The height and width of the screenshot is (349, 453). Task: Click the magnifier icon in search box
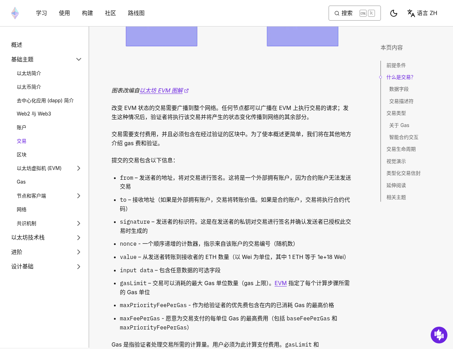(x=337, y=13)
